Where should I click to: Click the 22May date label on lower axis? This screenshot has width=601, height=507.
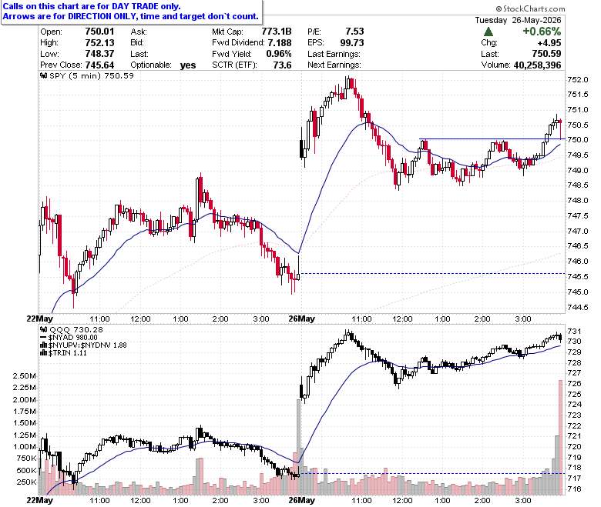40,500
